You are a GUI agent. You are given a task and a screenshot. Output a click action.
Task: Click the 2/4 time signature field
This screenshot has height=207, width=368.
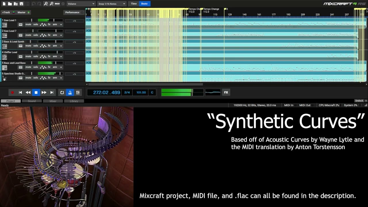pyautogui.click(x=127, y=92)
